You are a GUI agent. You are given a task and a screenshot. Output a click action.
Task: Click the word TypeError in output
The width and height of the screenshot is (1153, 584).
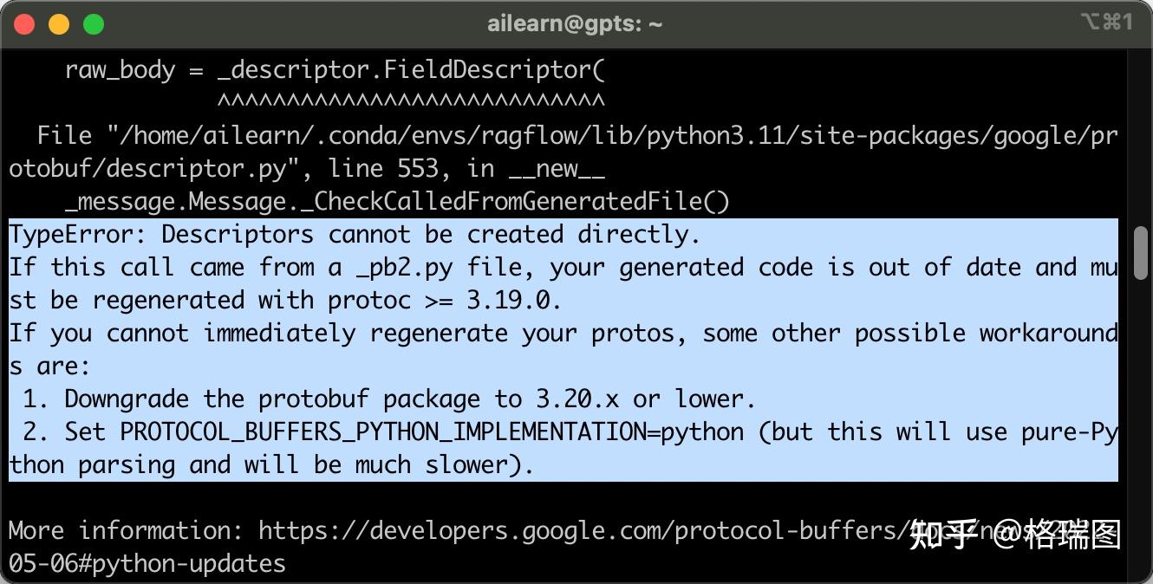click(x=77, y=234)
